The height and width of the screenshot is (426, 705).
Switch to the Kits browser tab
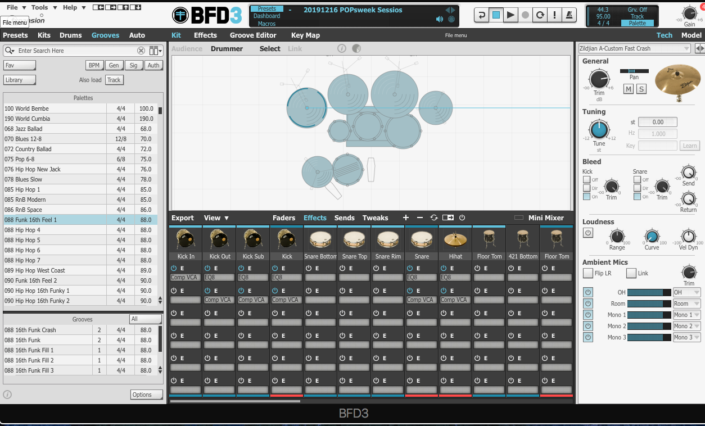[x=44, y=35]
